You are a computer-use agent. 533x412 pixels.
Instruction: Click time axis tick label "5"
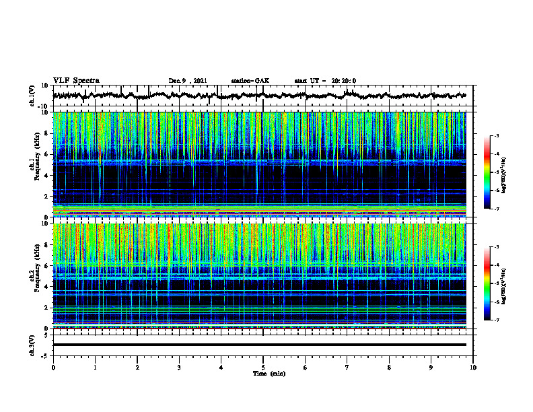pos(263,368)
